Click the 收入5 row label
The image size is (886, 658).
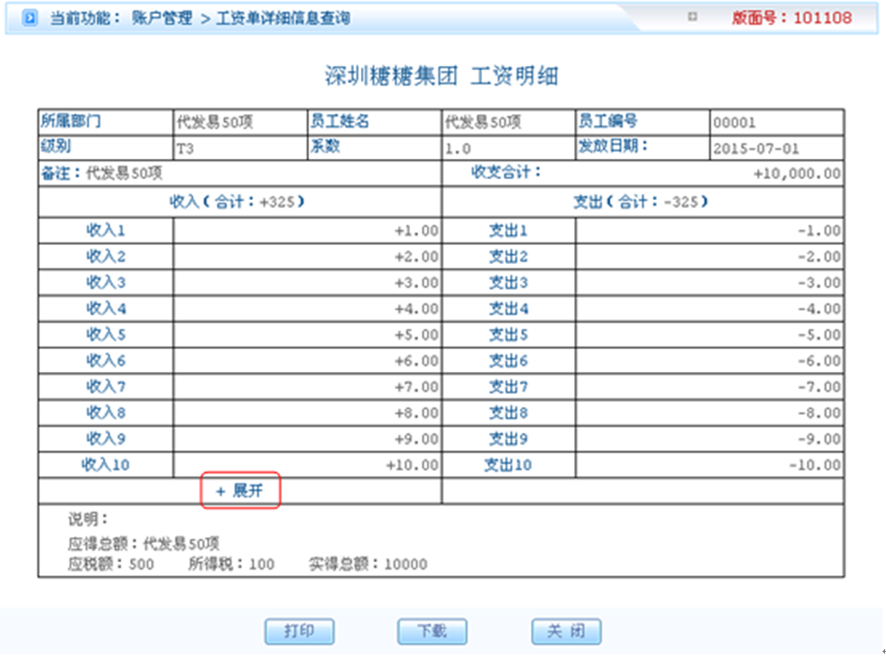point(105,334)
